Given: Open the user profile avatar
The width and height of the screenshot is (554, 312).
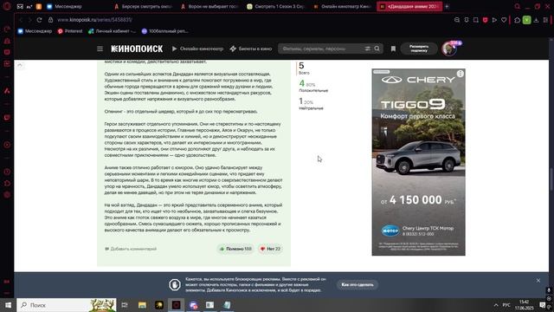Looking at the screenshot, I should click(449, 49).
